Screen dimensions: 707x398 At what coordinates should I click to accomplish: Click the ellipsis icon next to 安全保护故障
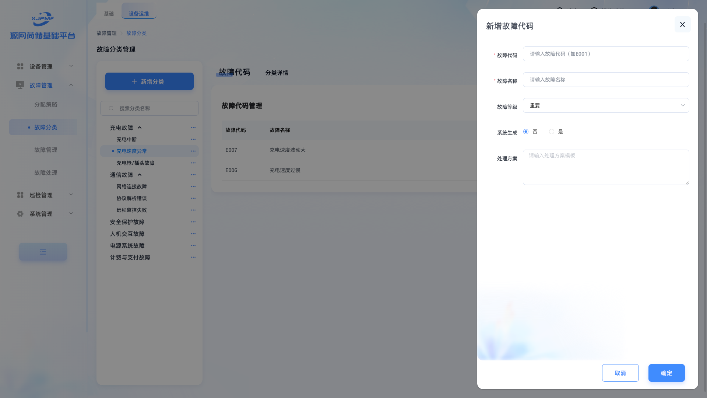(x=193, y=222)
